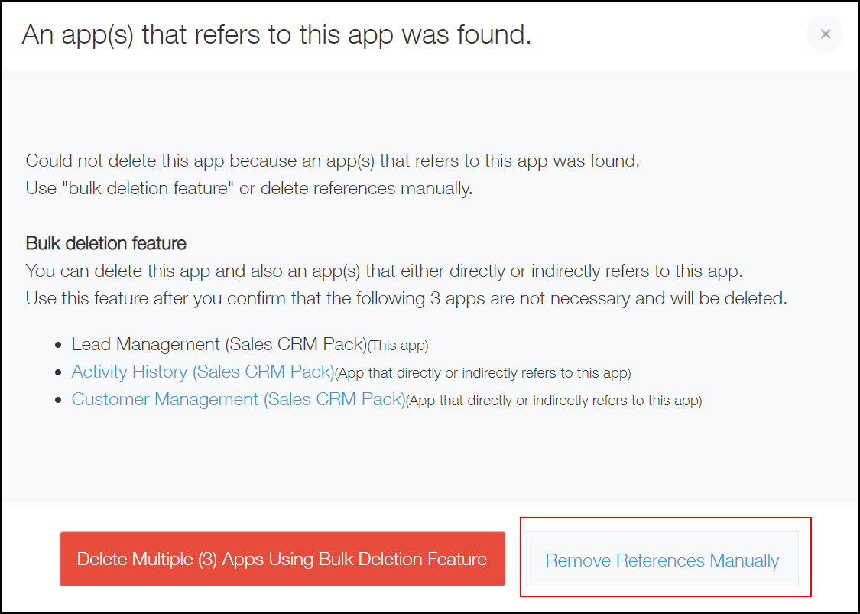Click the reference note after Customer Management
Image resolution: width=860 pixels, height=614 pixels.
553,401
